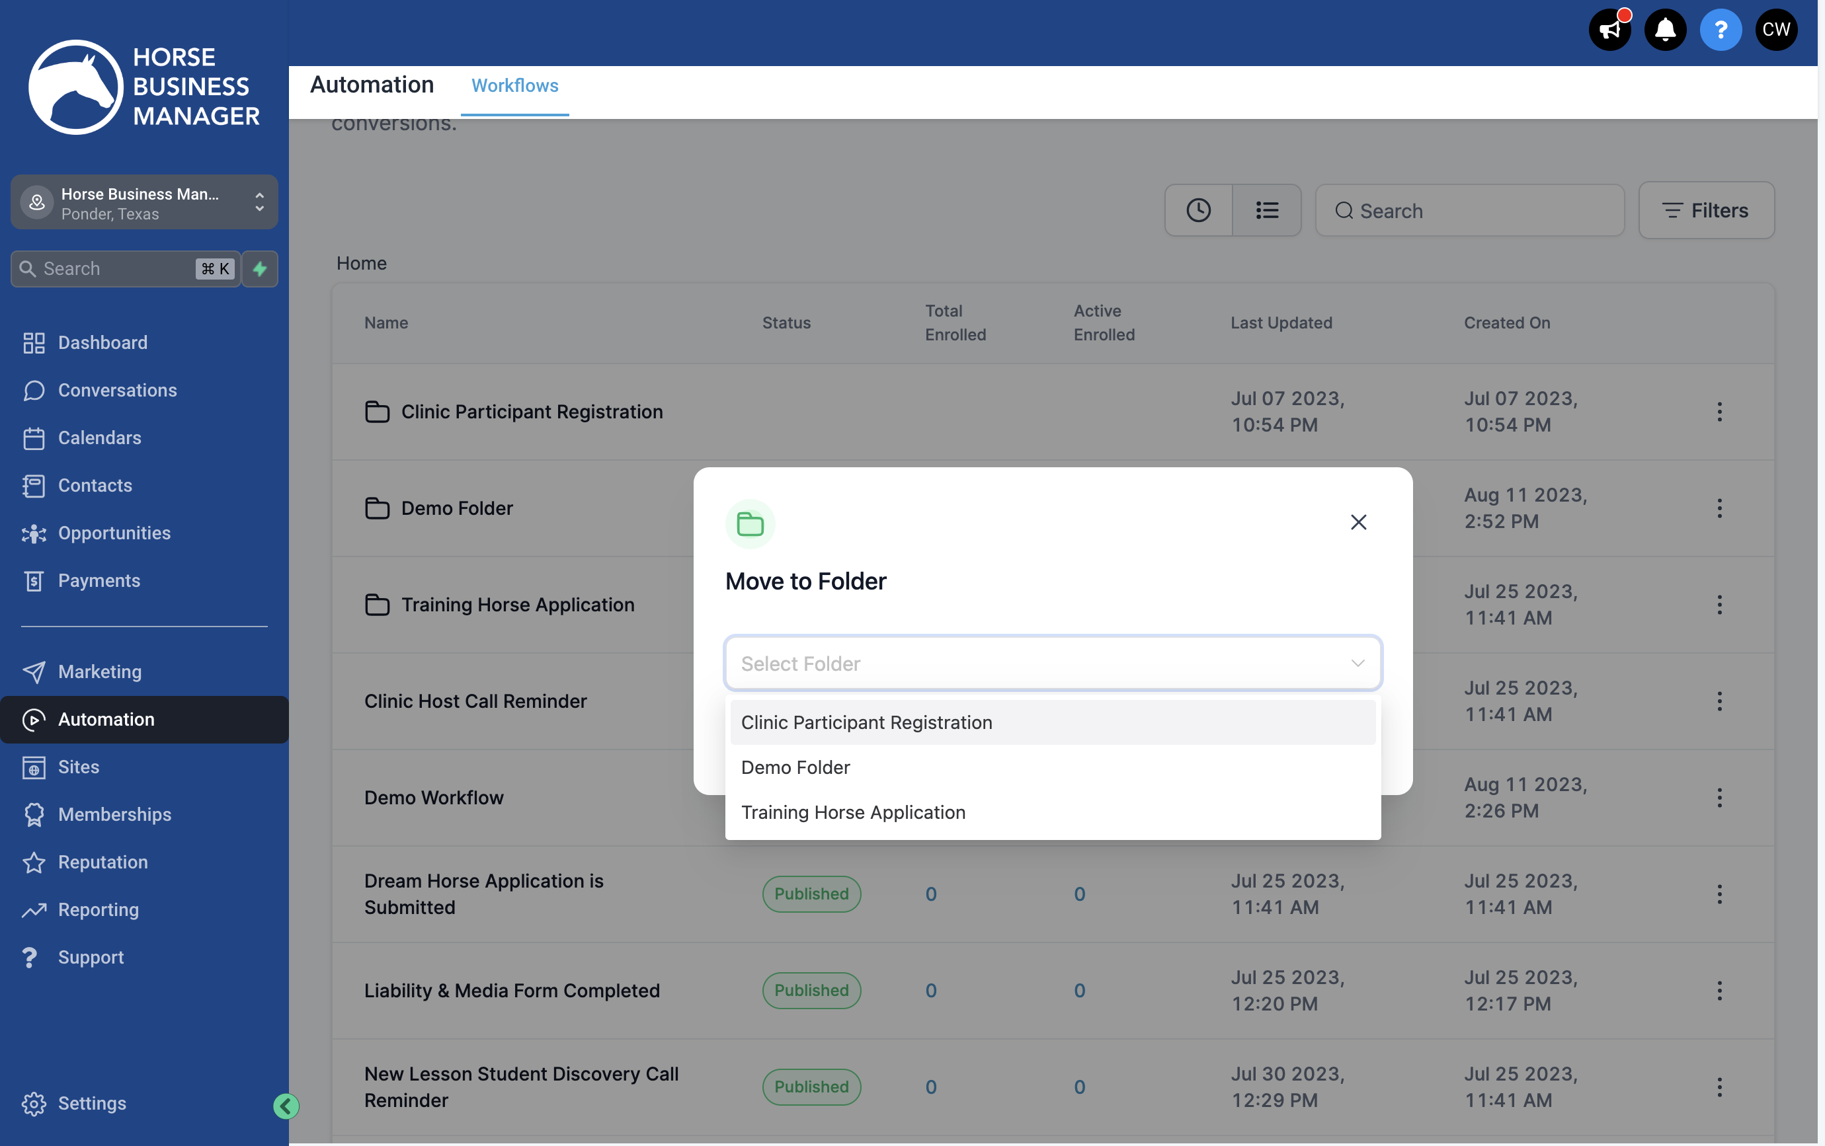1825x1146 pixels.
Task: Open Settings in the sidebar
Action: tap(92, 1103)
